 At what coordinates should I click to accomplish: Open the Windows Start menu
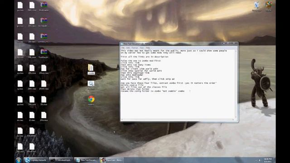click(18, 160)
